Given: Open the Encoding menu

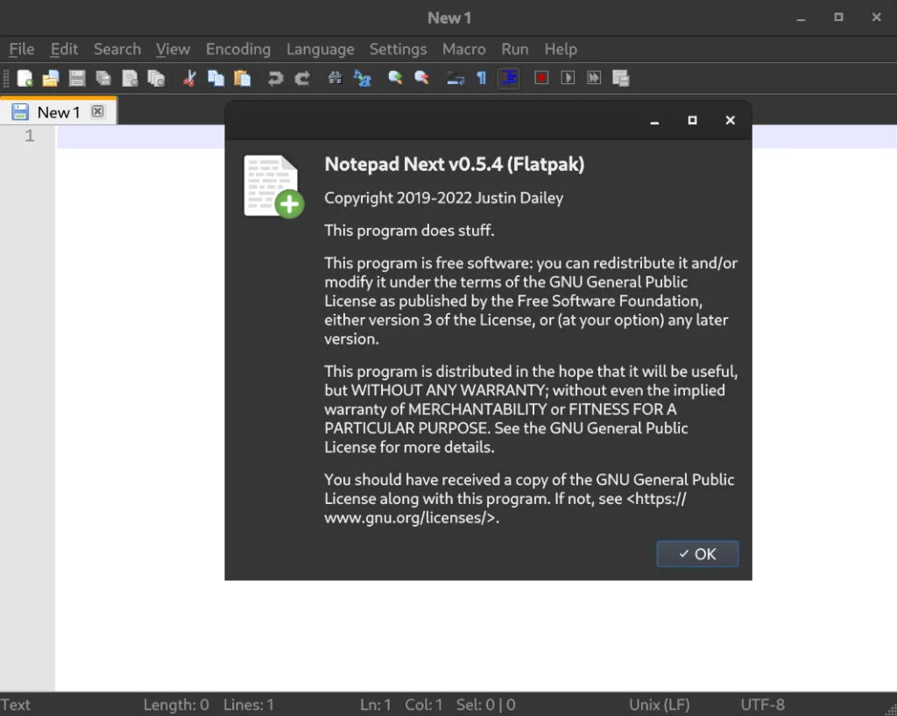Looking at the screenshot, I should tap(238, 49).
